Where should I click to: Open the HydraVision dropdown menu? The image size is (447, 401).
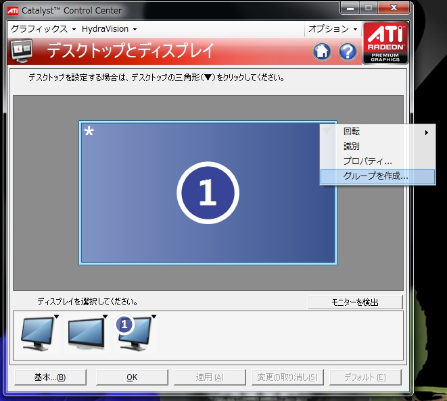click(x=109, y=29)
